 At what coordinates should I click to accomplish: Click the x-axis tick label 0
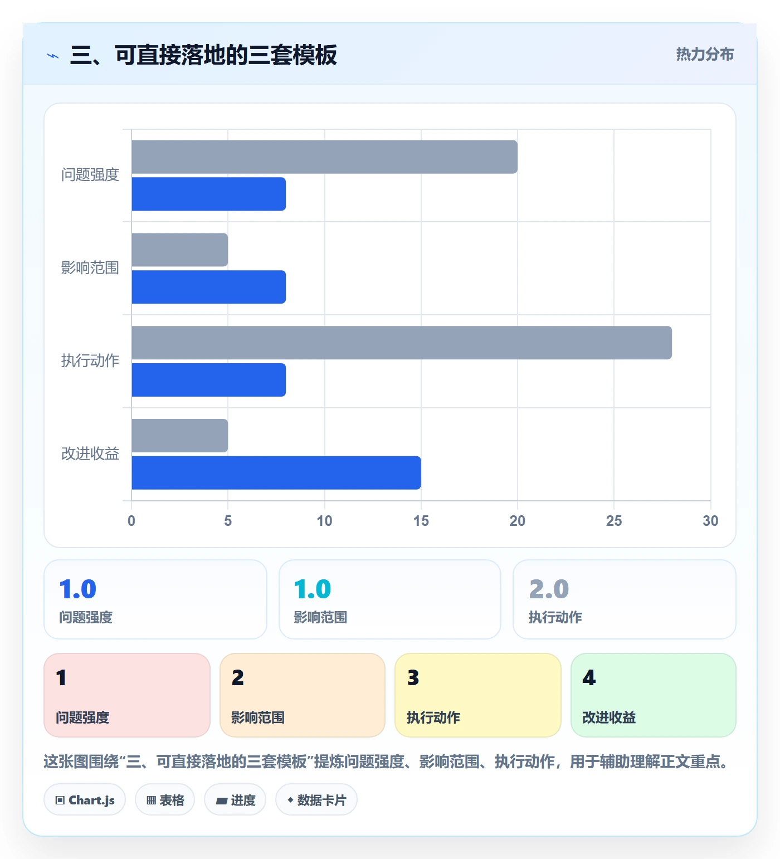131,521
